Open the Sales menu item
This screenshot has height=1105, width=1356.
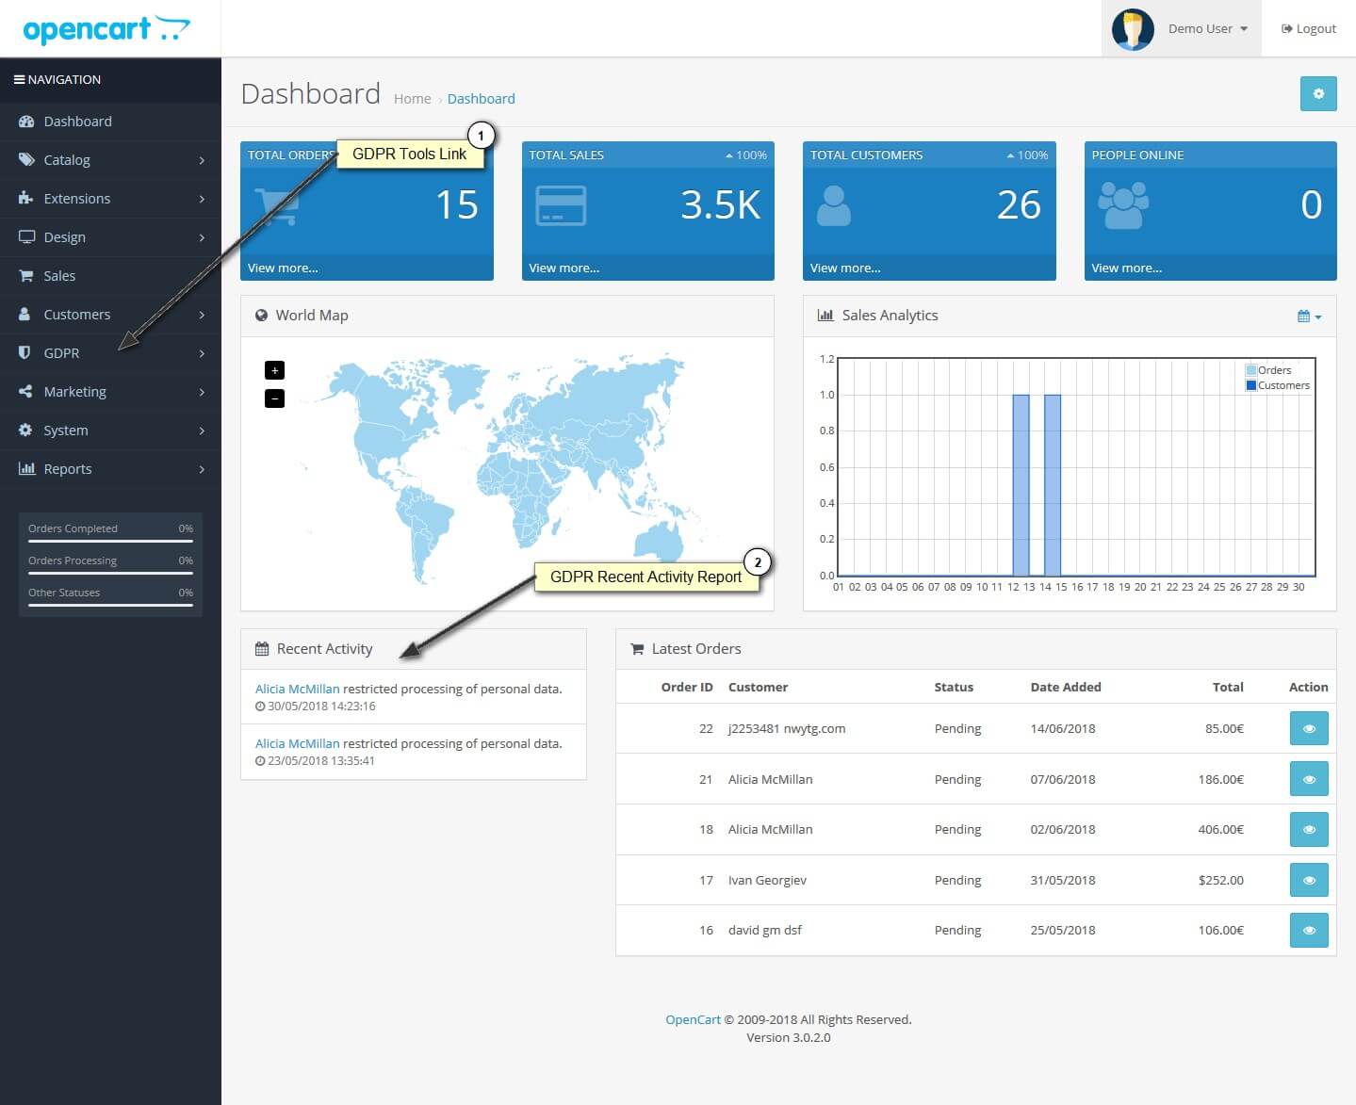59,276
